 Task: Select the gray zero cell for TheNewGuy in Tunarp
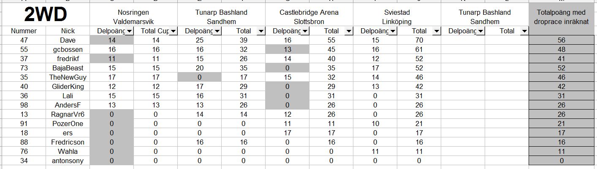click(x=200, y=78)
